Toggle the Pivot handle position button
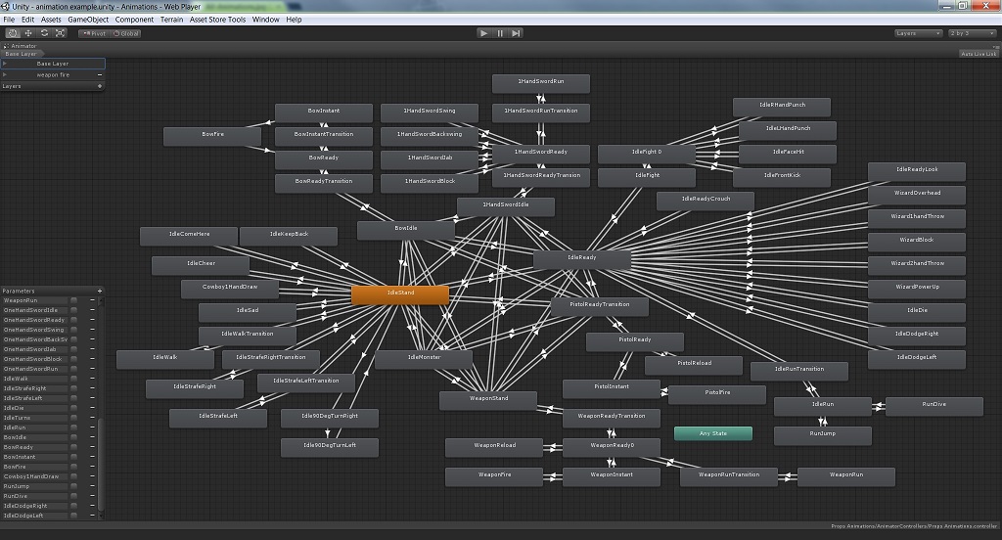This screenshot has height=540, width=1002. pyautogui.click(x=95, y=34)
